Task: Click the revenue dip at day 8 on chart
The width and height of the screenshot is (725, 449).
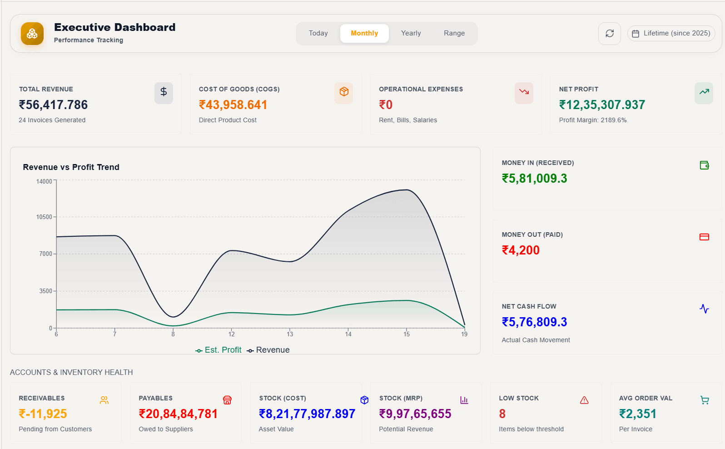Action: pyautogui.click(x=173, y=317)
